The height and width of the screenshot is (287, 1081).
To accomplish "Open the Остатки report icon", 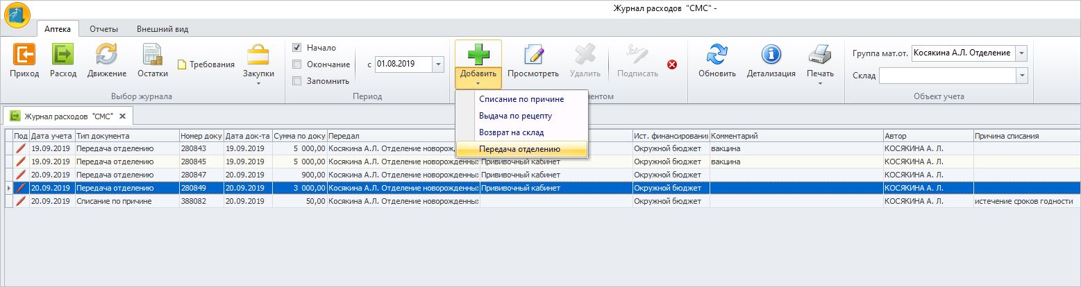I will coord(152,55).
